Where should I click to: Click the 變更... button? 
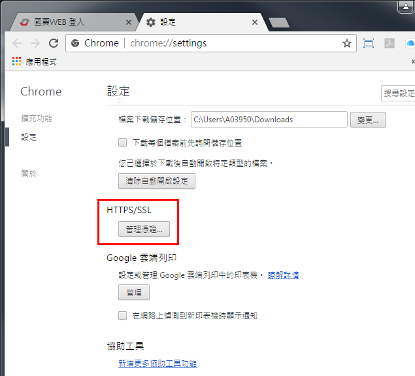point(368,120)
